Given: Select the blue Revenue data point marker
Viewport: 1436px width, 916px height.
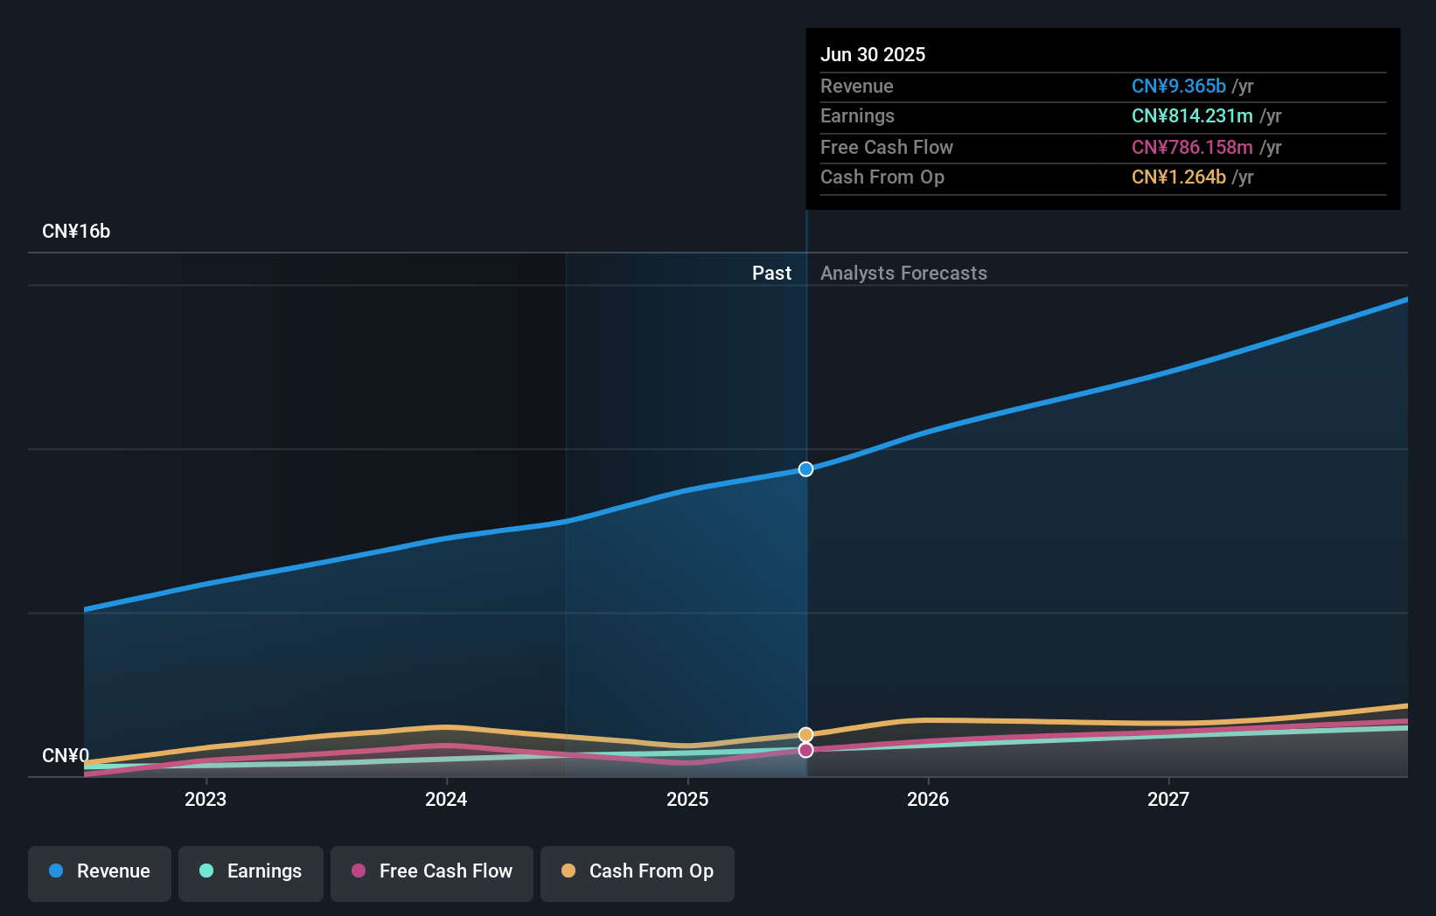Looking at the screenshot, I should pos(805,469).
